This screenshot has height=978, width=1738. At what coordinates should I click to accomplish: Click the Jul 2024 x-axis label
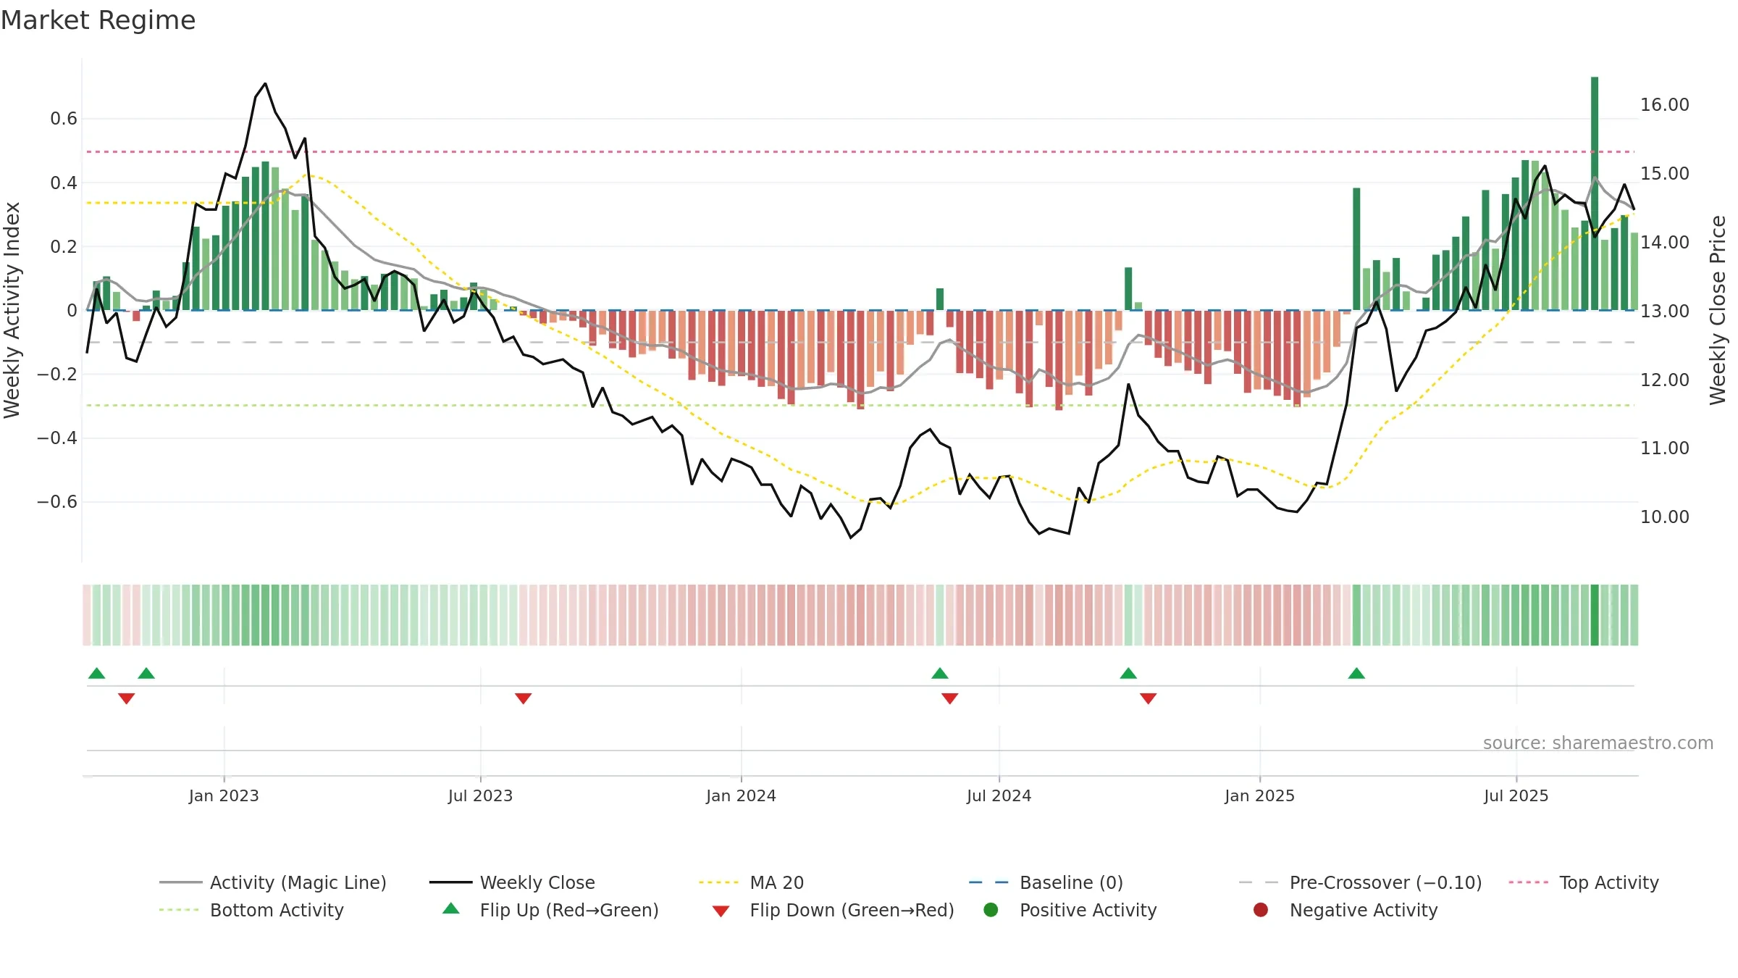[999, 795]
